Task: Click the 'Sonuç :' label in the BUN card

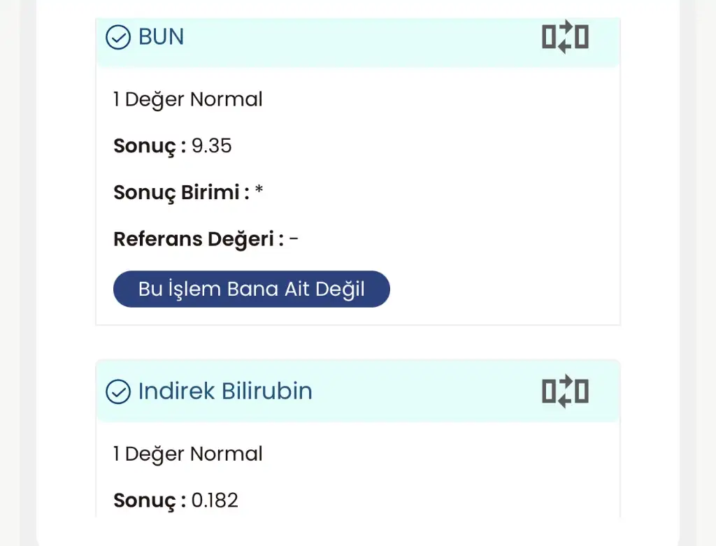Action: click(150, 146)
